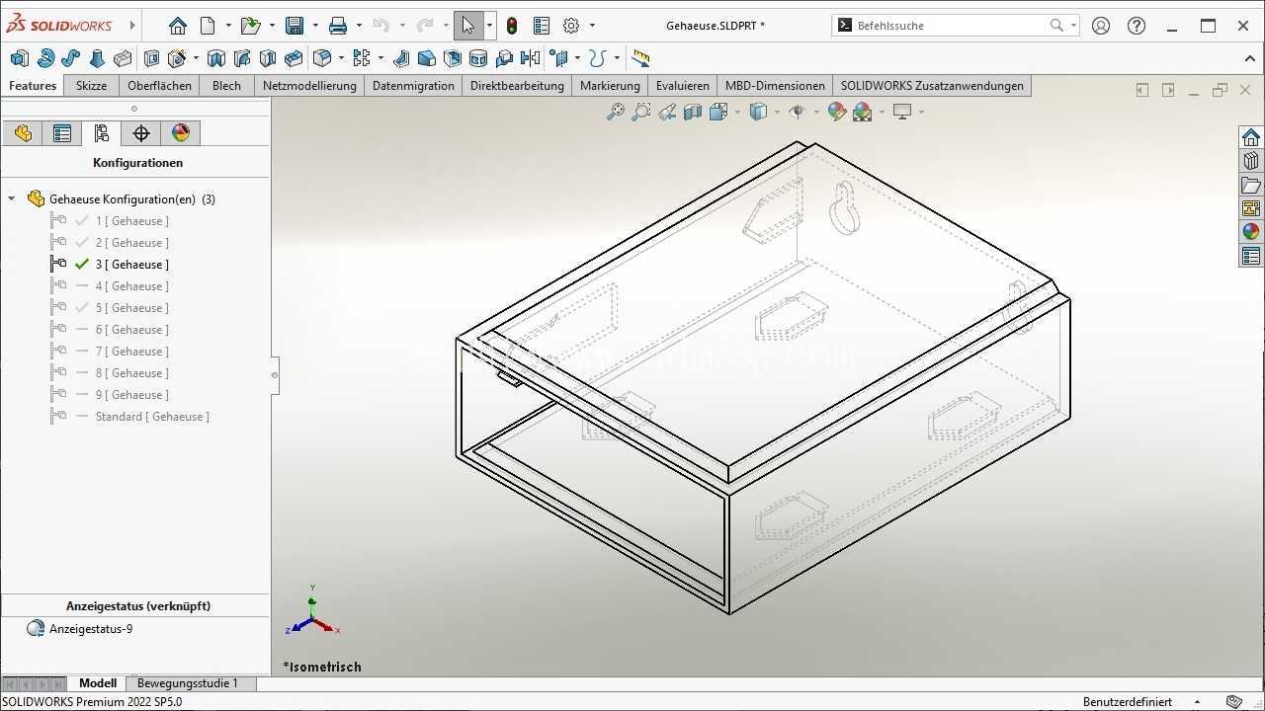Open the Blech ribbon tab
This screenshot has width=1265, height=711.
[x=226, y=86]
